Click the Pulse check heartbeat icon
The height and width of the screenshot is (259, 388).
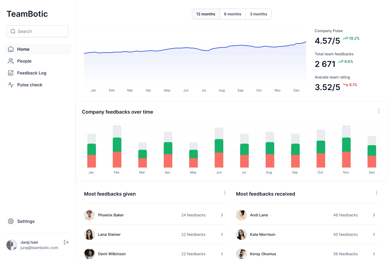(11, 85)
